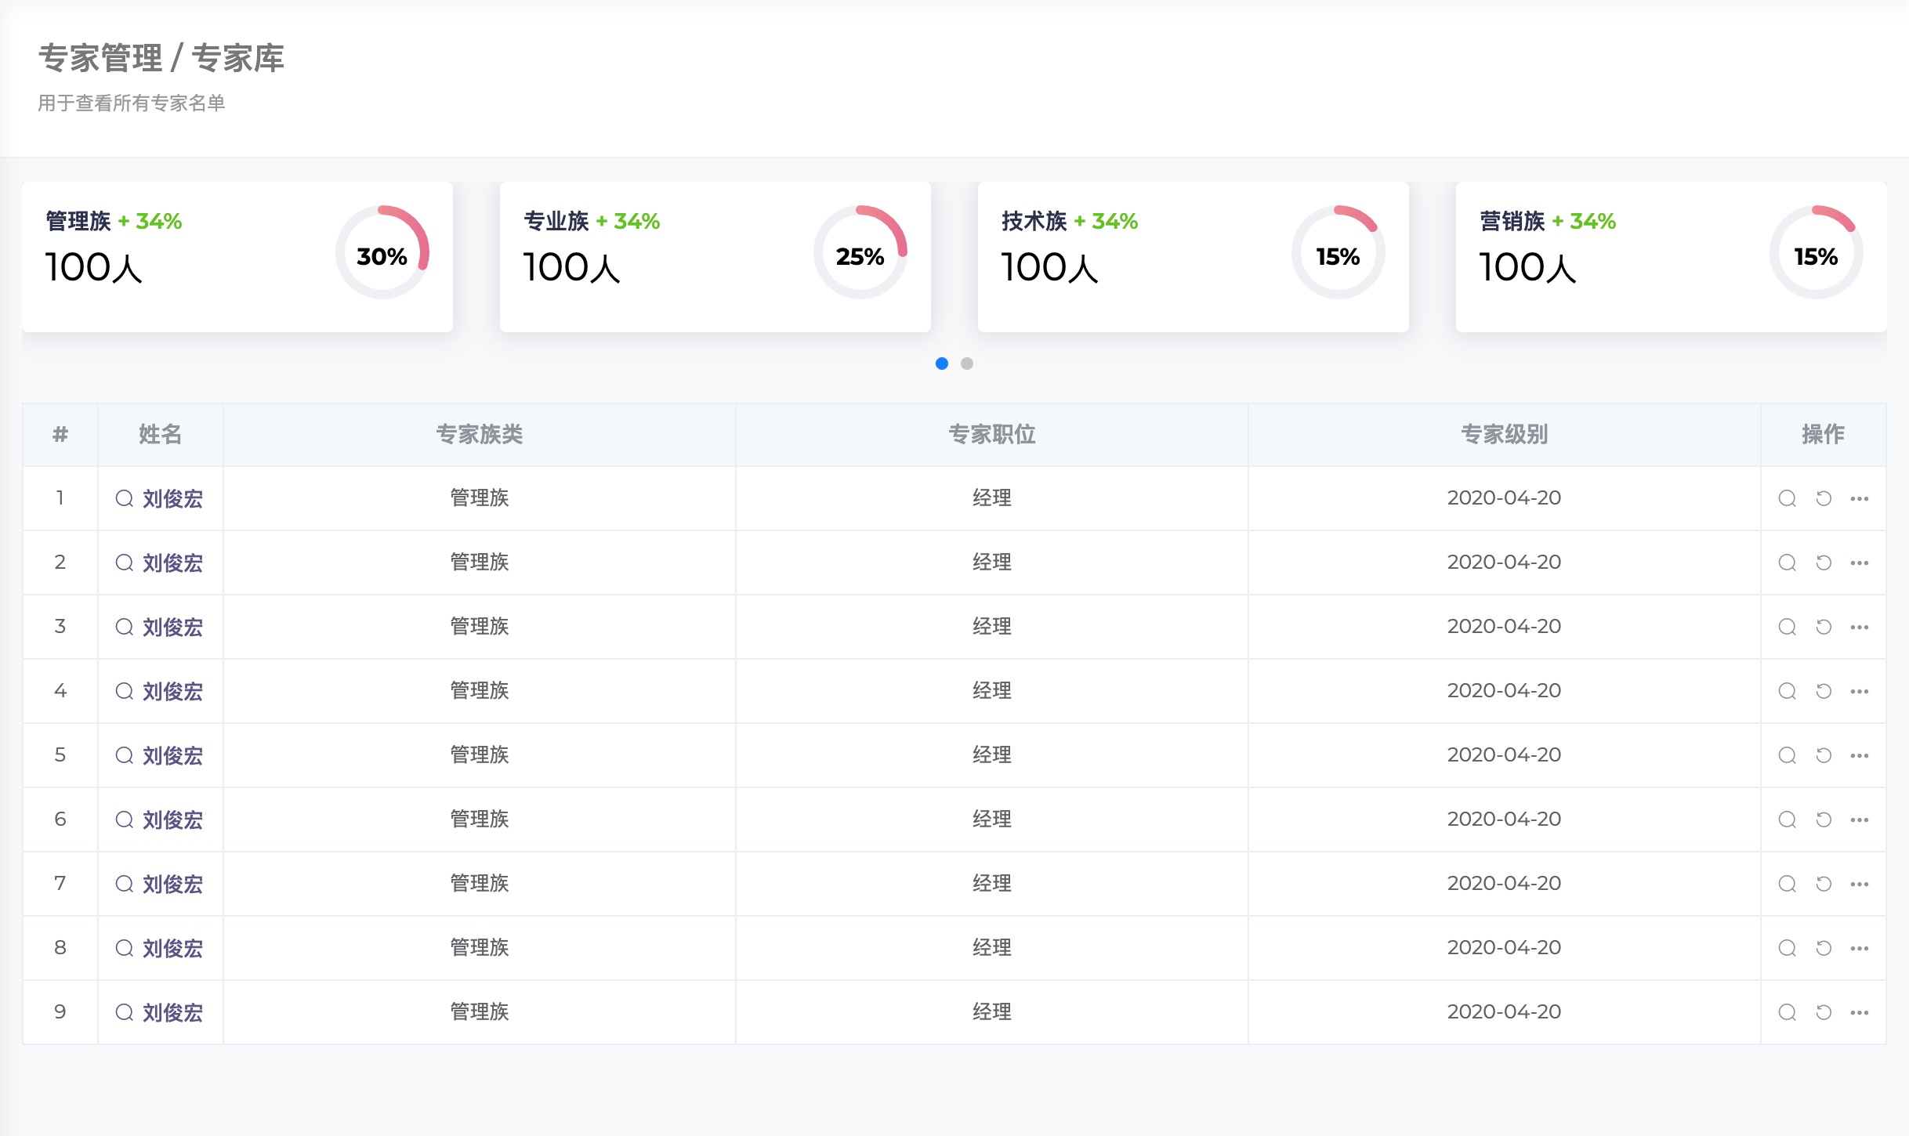The height and width of the screenshot is (1136, 1909).
Task: Open more options menu in row 7
Action: point(1860,884)
